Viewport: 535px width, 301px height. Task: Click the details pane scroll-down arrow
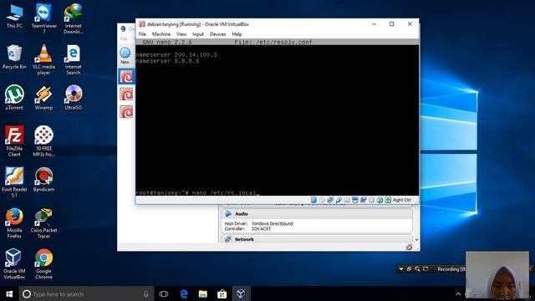point(416,240)
